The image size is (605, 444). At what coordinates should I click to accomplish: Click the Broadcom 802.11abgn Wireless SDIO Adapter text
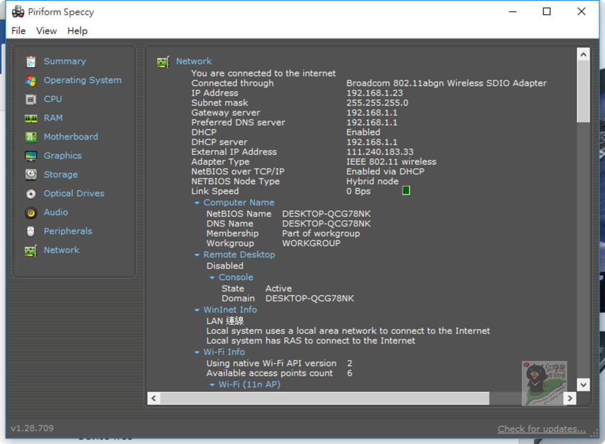[x=447, y=83]
